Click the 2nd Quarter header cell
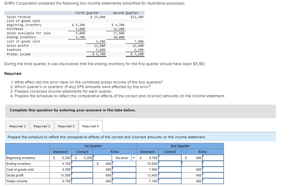291x186 pixels. (x=180, y=146)
